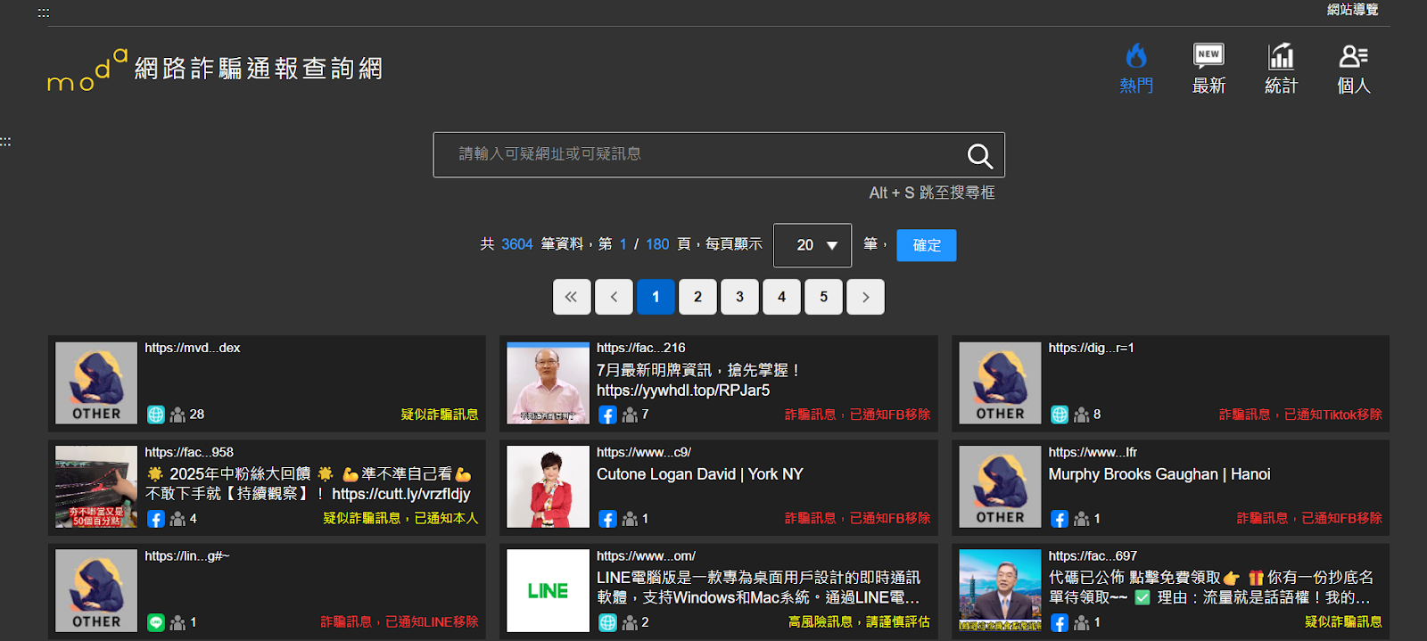Click the magnifying glass search icon
Screen dimensions: 1427x641
click(x=979, y=156)
